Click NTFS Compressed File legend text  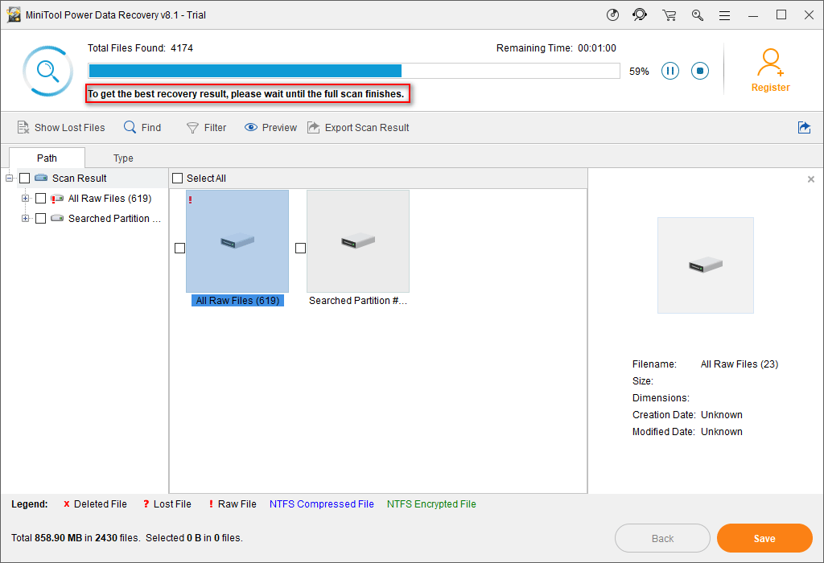[322, 504]
